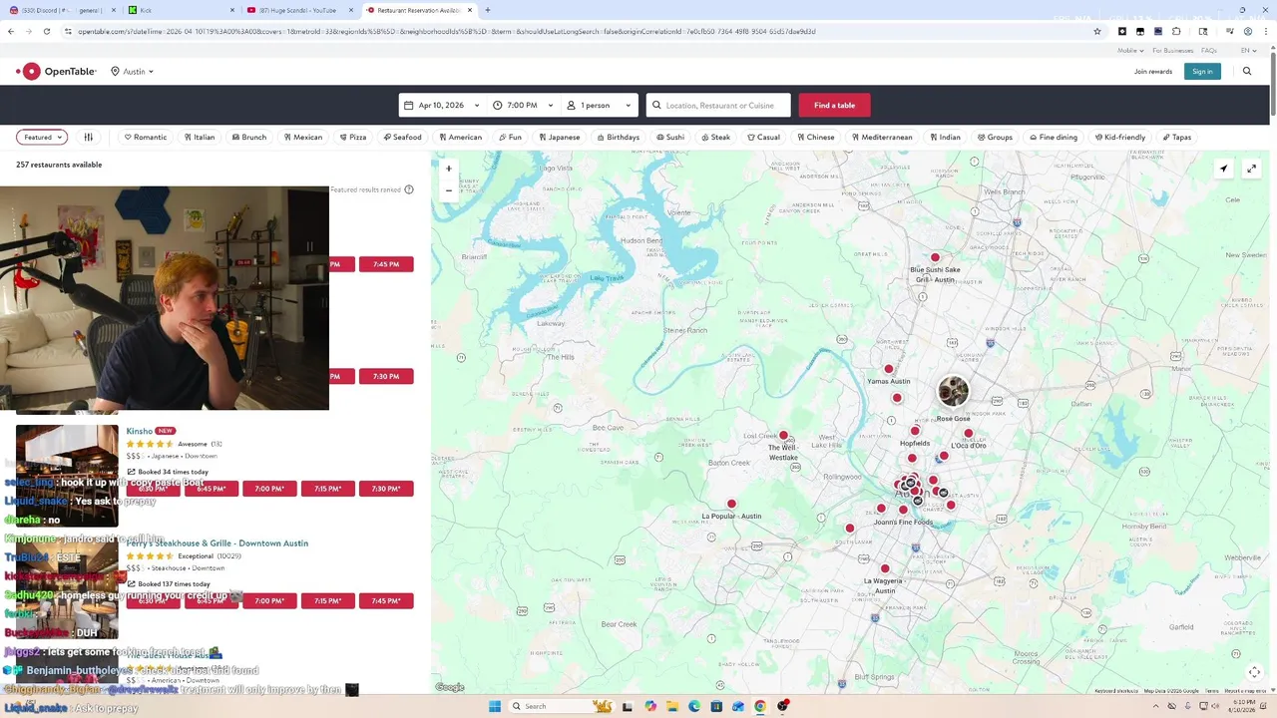Open the Apr 10, 2026 date picker
The image size is (1277, 718).
442,105
